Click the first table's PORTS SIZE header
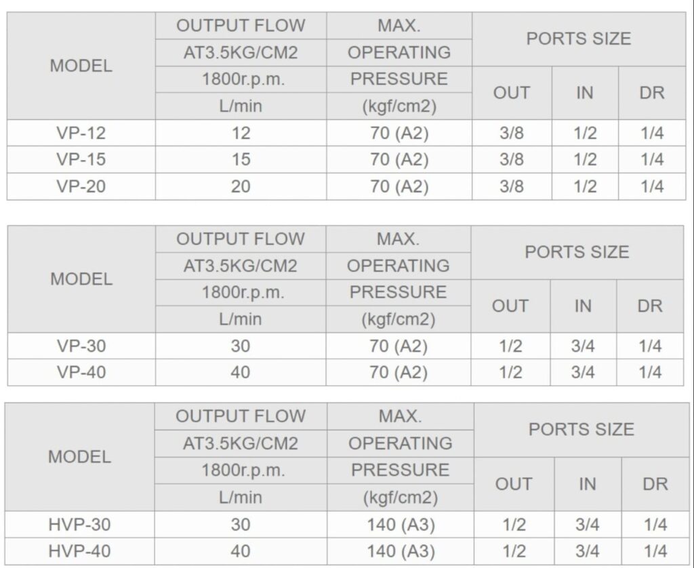The width and height of the screenshot is (694, 568). 579,39
